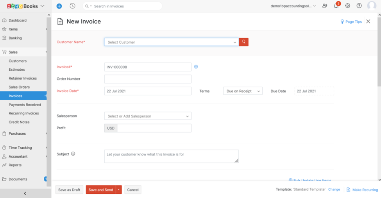The width and height of the screenshot is (381, 198).
Task: Open the recent activity history icon
Action: (x=72, y=6)
